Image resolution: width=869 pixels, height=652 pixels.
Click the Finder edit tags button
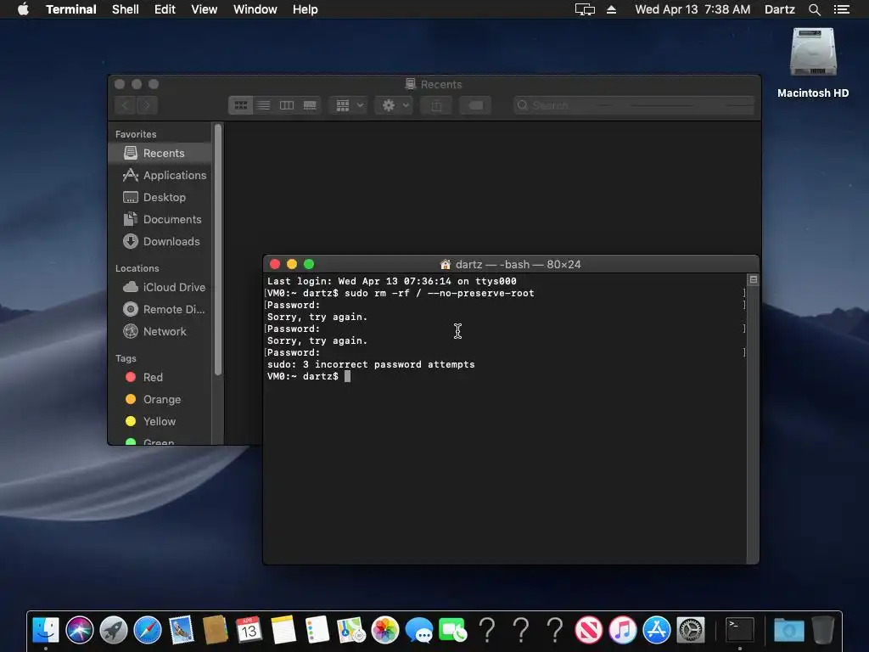475,105
